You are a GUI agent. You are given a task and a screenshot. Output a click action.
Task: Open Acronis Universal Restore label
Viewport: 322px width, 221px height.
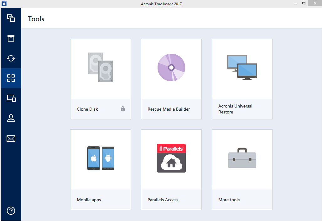235,109
